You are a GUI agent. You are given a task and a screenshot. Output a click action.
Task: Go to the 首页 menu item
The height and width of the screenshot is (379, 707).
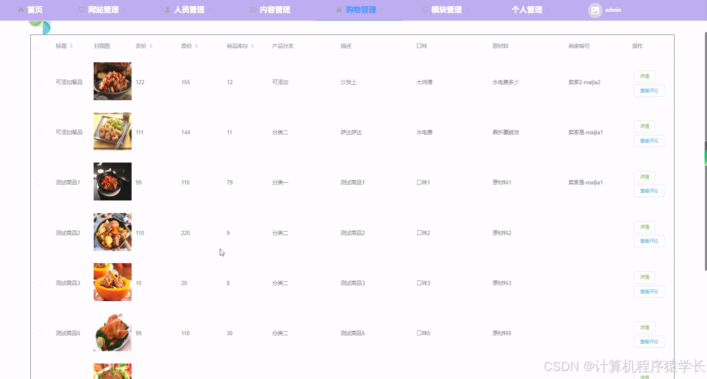pos(35,10)
